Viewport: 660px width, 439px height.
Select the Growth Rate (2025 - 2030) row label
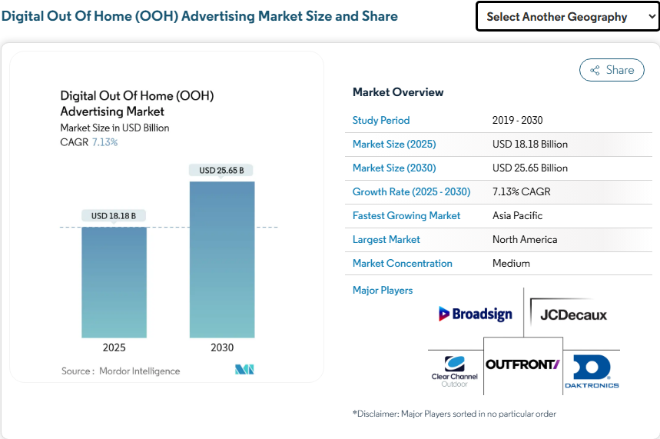coord(411,191)
